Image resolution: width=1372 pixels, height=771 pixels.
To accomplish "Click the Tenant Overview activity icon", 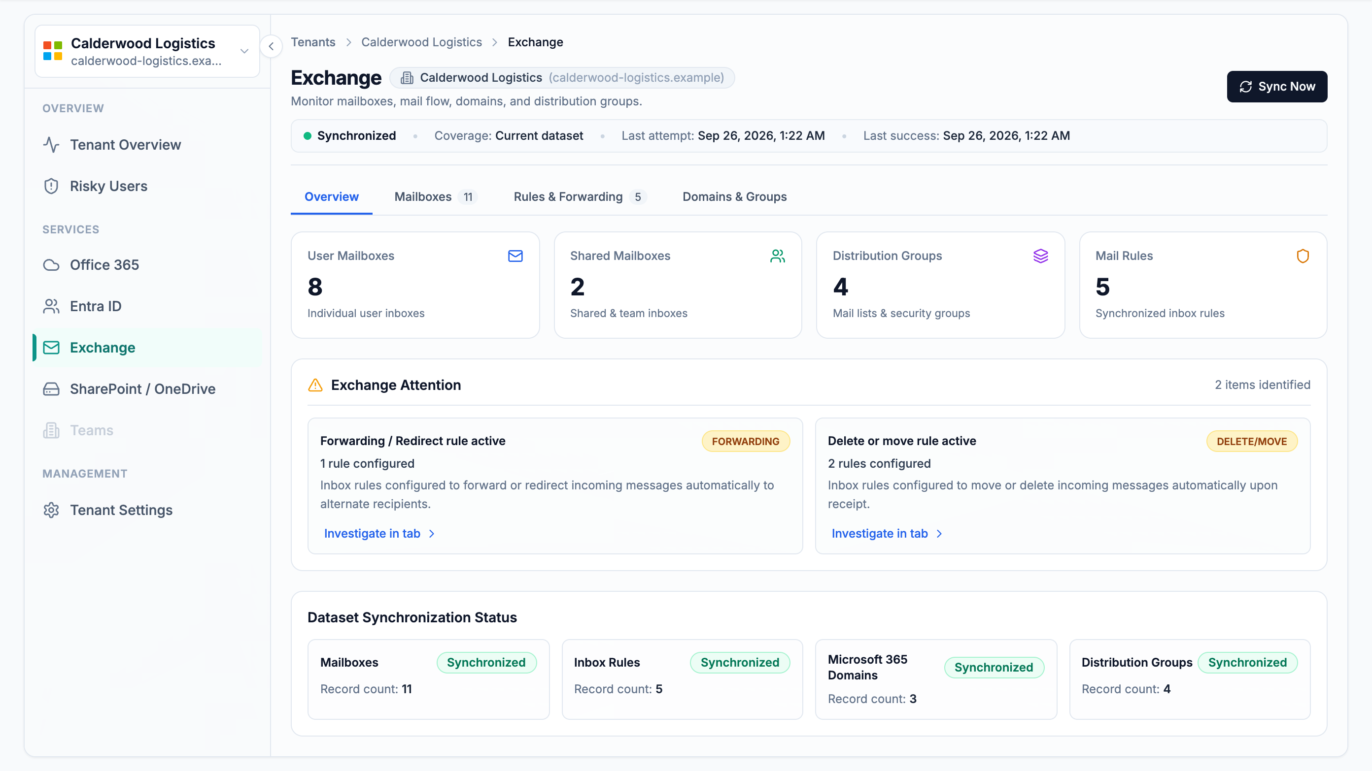I will tap(51, 145).
